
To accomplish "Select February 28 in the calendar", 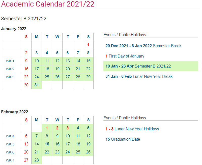I will (x=37, y=160).
